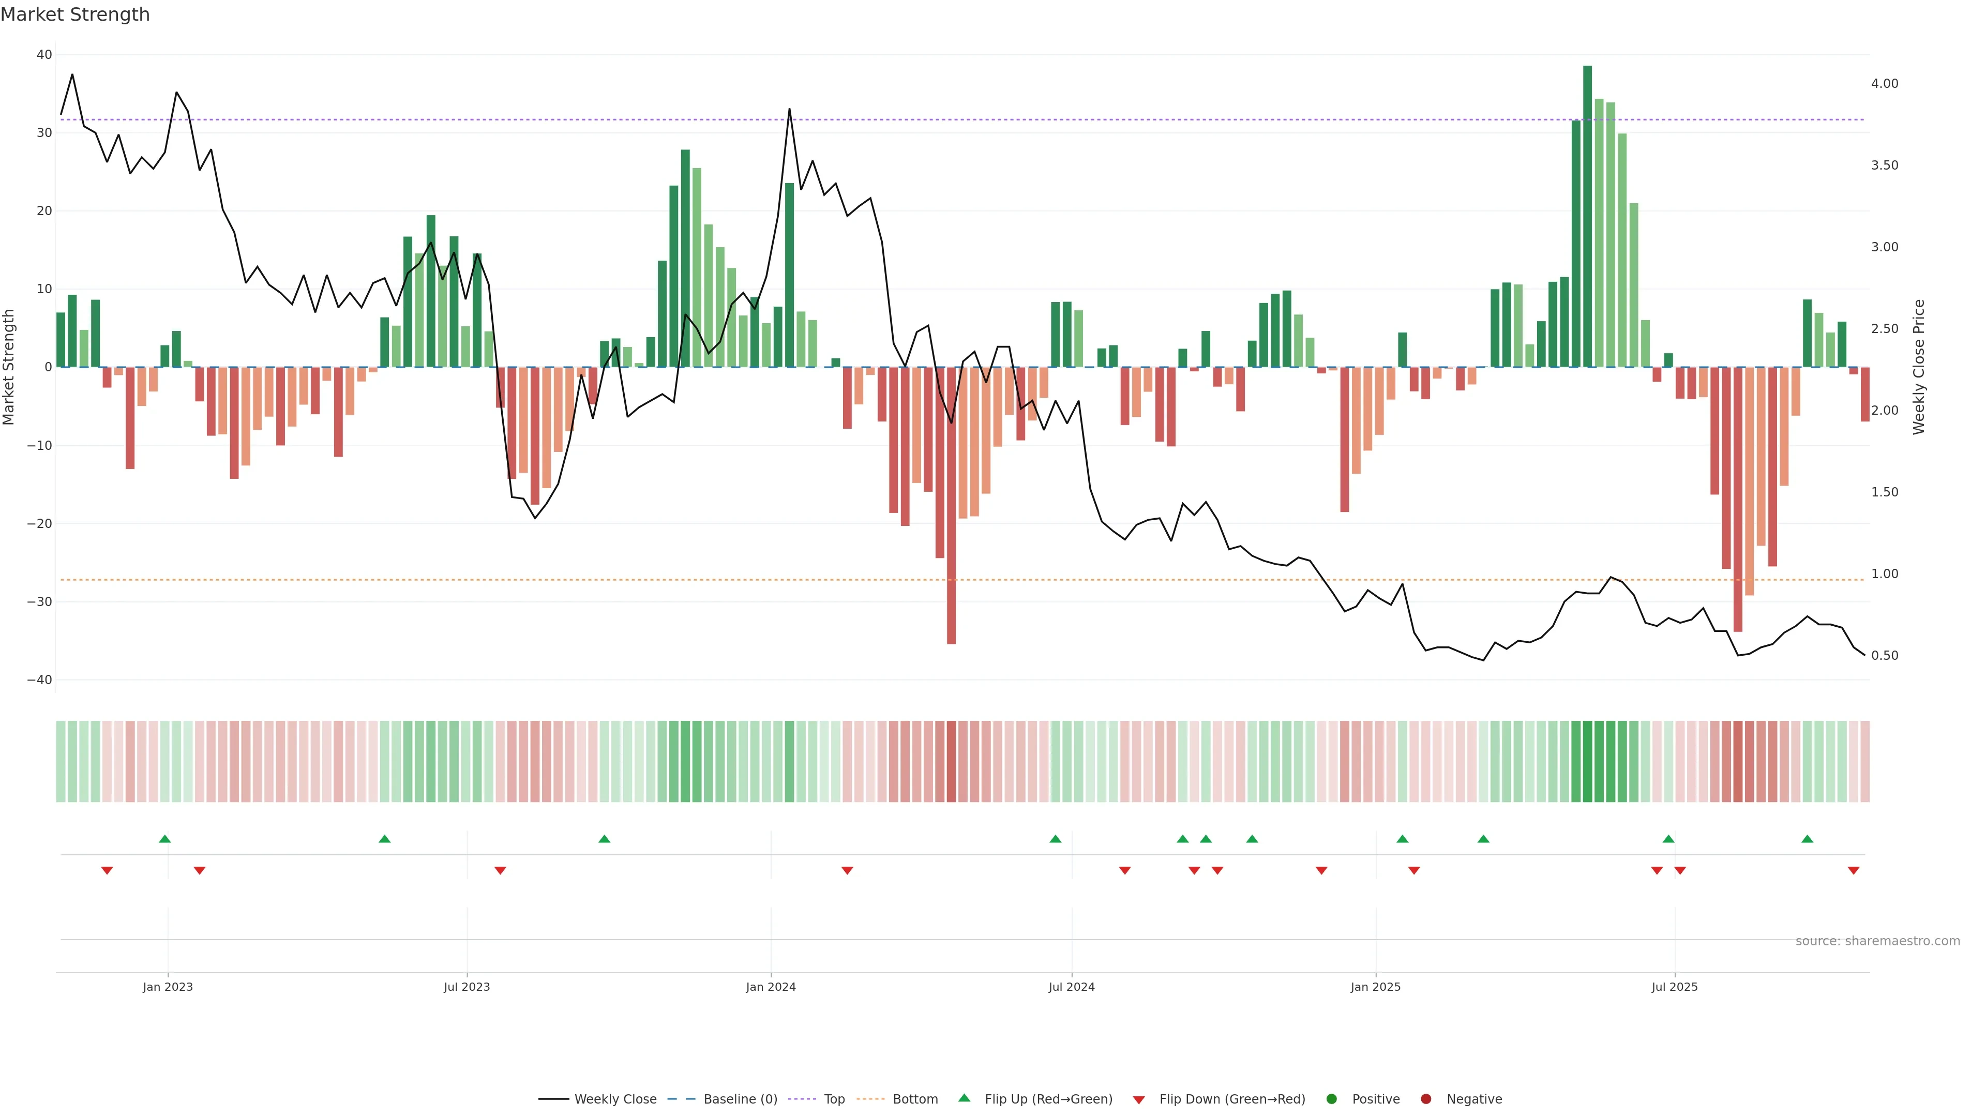Click Flip Up green triangle legend icon

coord(964,1098)
